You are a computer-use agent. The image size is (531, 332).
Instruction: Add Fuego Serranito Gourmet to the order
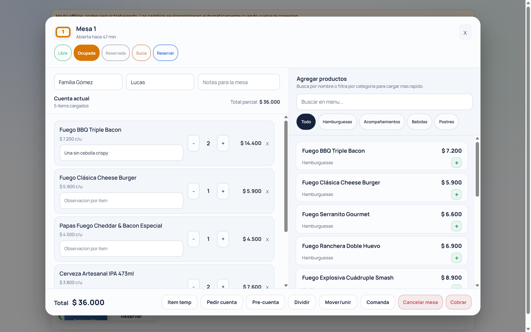(456, 226)
